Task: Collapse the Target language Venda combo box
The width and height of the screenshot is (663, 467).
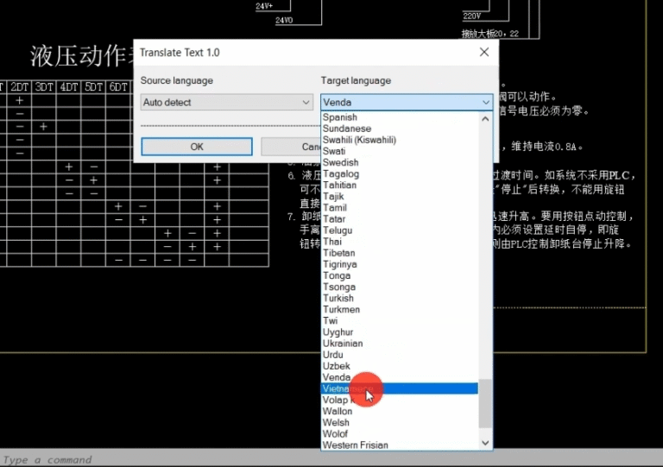Action: 407,102
